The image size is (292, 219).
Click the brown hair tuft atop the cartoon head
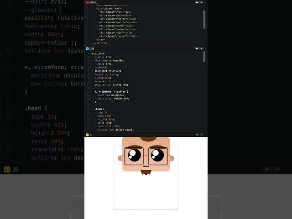click(x=148, y=139)
